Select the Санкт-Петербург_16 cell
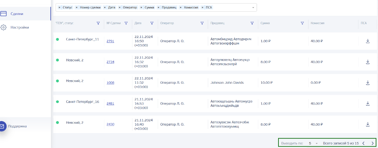This screenshot has width=378, height=148. tap(82, 102)
